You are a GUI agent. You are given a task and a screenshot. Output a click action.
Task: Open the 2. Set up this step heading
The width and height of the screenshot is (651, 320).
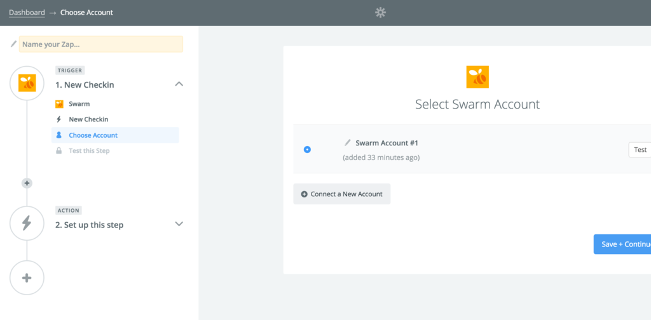(89, 225)
